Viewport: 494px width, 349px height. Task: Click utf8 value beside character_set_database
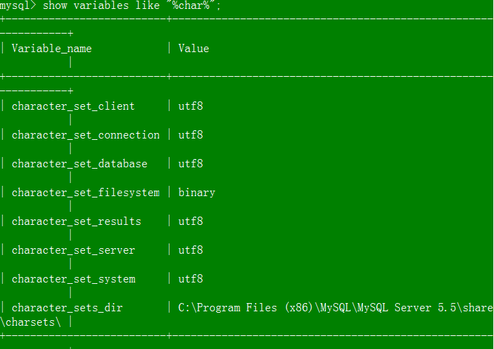tap(191, 164)
